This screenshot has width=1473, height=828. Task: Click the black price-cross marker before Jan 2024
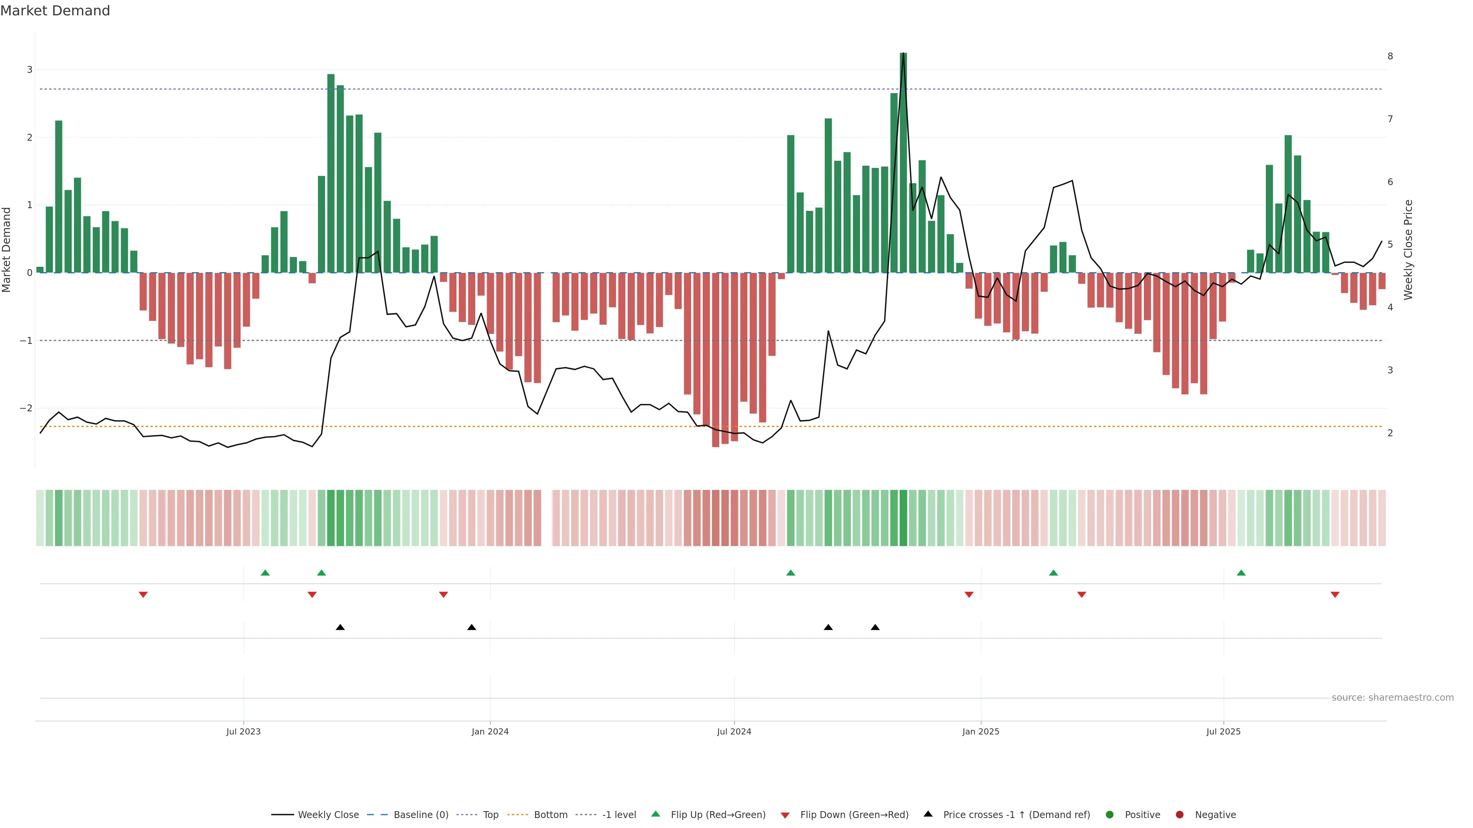point(471,628)
